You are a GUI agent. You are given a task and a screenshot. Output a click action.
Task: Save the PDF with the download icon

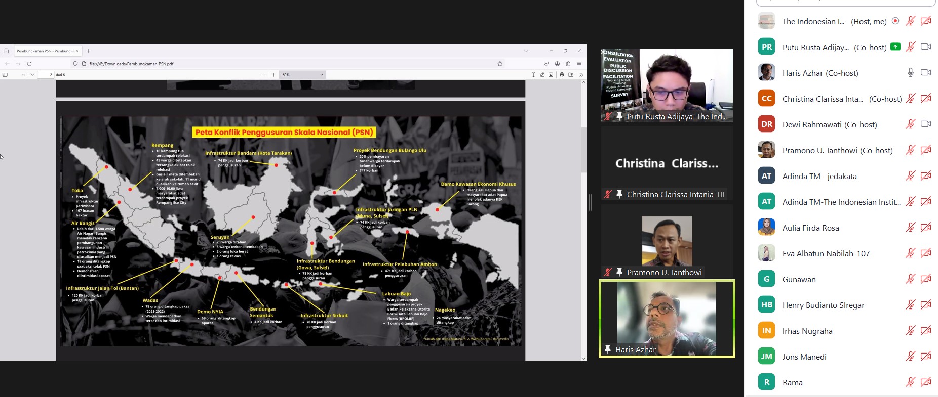click(x=571, y=75)
